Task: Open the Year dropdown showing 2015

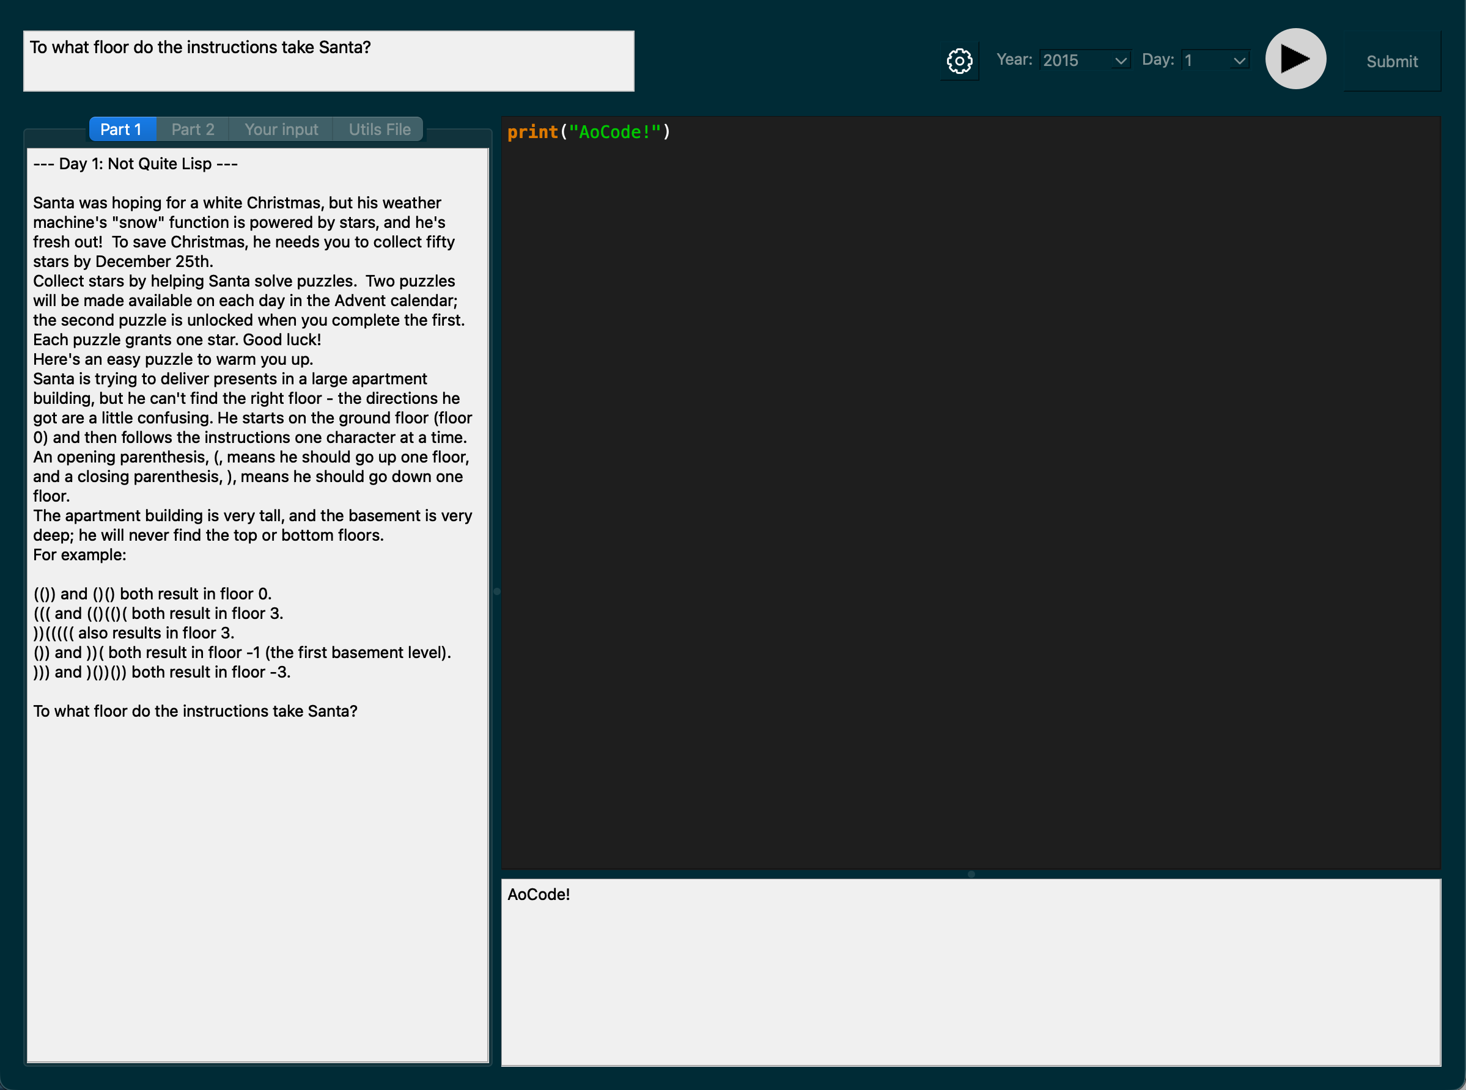Action: pos(1085,60)
